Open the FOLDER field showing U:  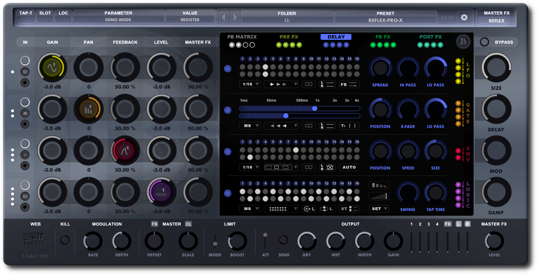(287, 17)
